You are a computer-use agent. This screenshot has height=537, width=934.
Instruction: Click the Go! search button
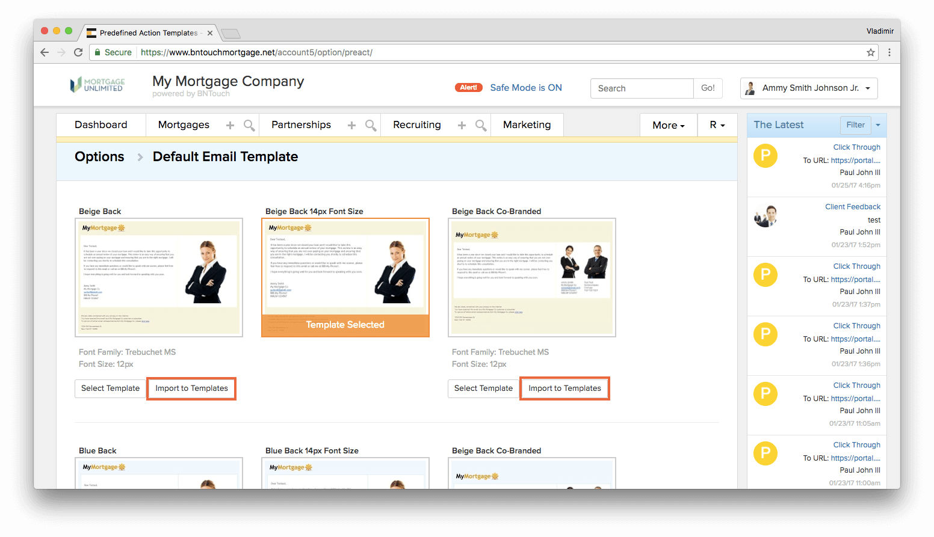pos(708,88)
